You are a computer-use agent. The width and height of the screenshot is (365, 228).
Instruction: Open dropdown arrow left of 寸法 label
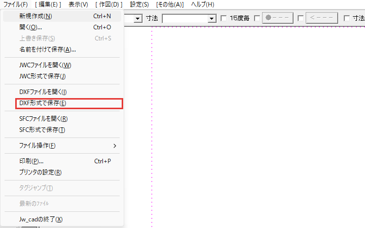pos(138,18)
